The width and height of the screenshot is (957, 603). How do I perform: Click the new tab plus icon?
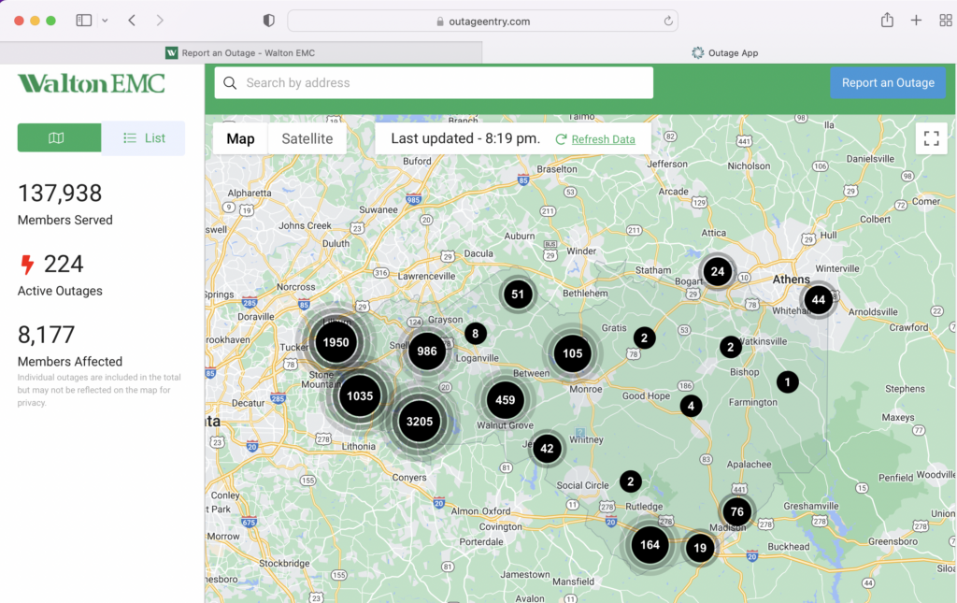coord(916,21)
